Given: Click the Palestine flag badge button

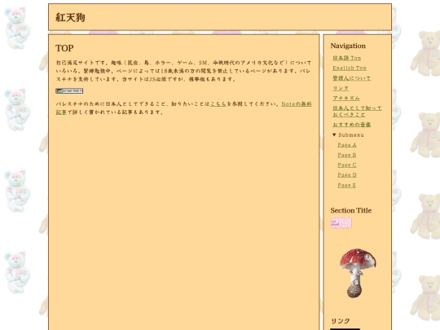Looking at the screenshot, I should click(x=69, y=91).
